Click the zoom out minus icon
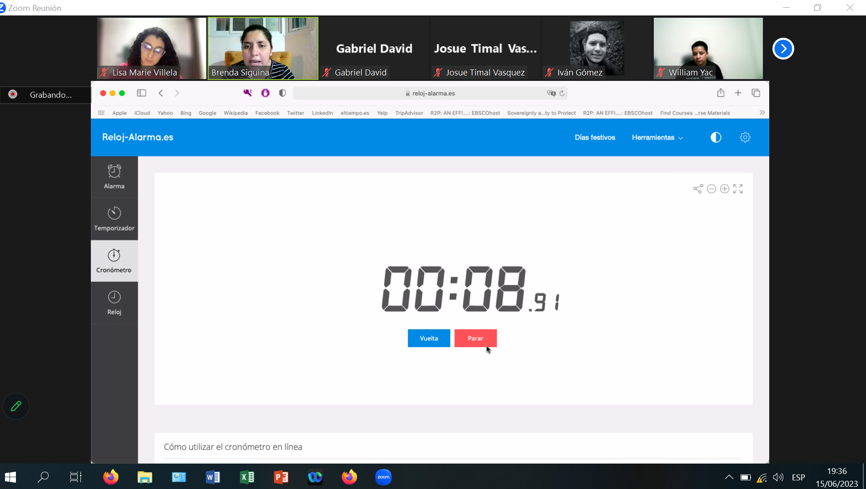The width and height of the screenshot is (866, 489). pyautogui.click(x=712, y=189)
